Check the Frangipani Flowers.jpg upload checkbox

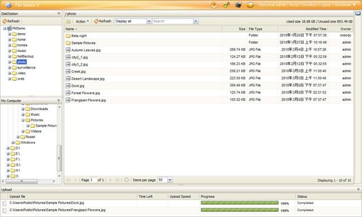click(5, 210)
